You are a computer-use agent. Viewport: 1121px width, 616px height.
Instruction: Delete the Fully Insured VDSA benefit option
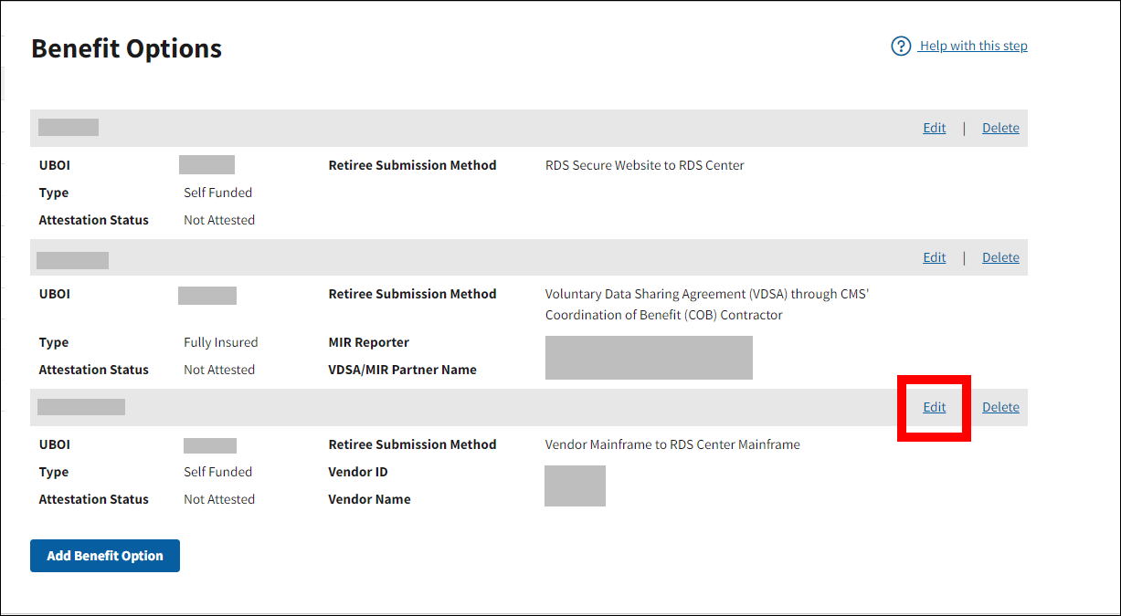(1000, 257)
